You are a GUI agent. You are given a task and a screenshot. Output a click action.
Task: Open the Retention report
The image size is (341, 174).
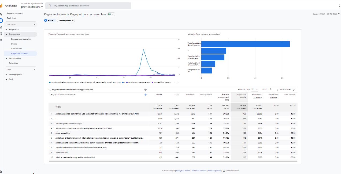pyautogui.click(x=13, y=63)
